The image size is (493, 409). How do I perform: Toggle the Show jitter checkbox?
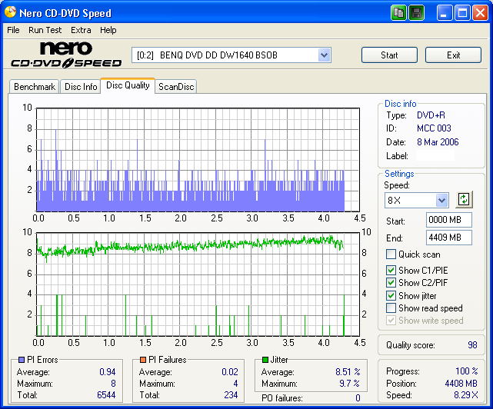tap(391, 296)
